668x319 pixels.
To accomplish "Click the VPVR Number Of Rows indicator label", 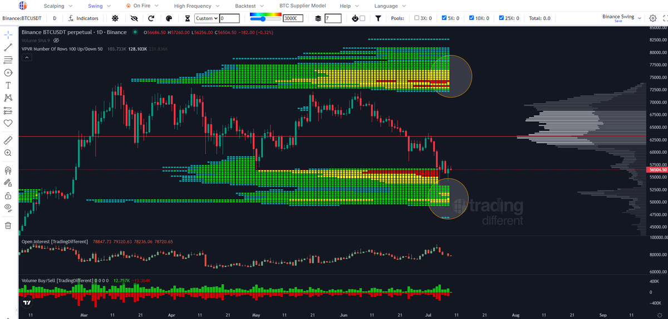I will coord(62,49).
